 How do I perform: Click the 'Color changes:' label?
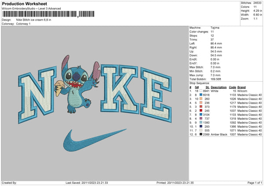(199, 32)
